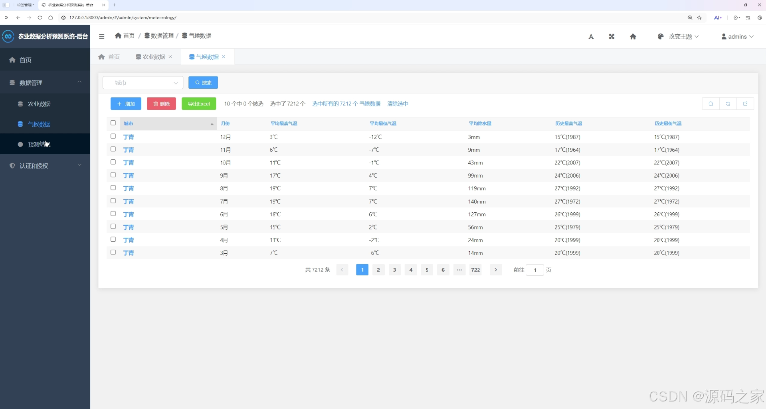Check the box for the 8月 row

[113, 188]
